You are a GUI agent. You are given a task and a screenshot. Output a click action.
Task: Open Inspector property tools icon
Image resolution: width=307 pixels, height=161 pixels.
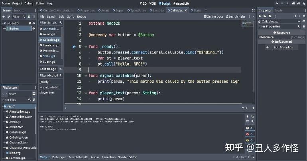304,26
